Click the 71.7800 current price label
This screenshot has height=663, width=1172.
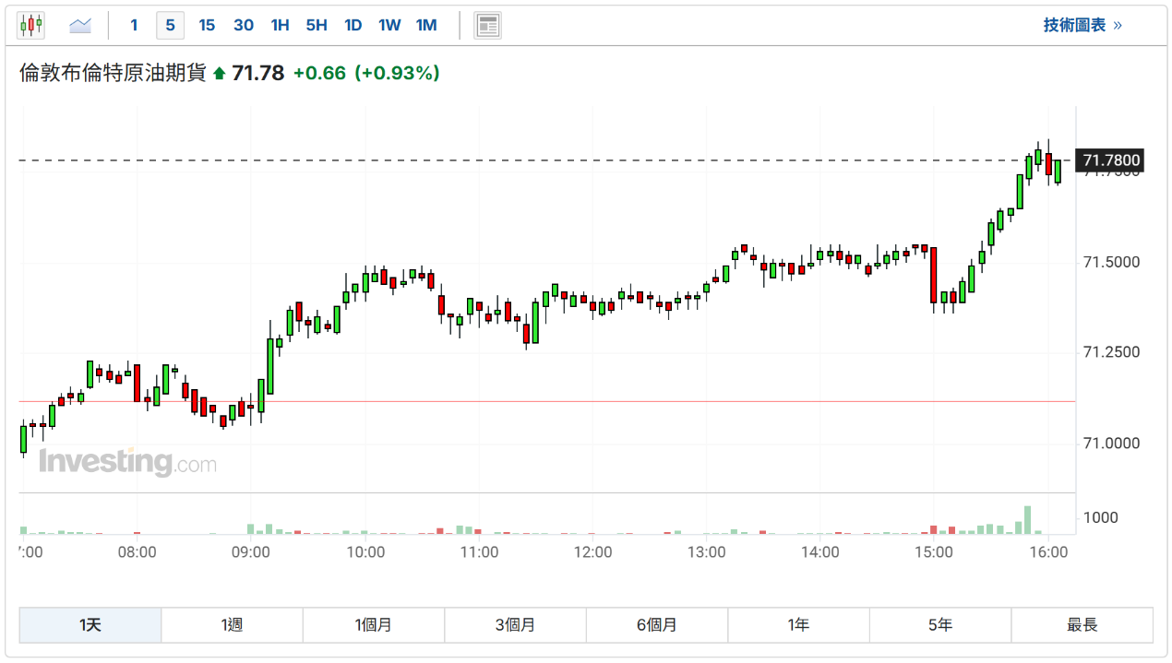coord(1112,160)
